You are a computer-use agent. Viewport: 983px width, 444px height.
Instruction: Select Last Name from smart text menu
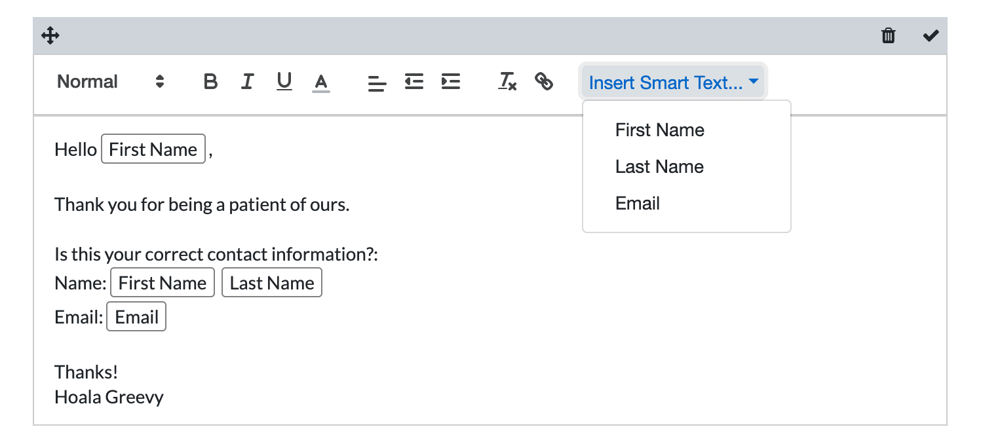(659, 167)
